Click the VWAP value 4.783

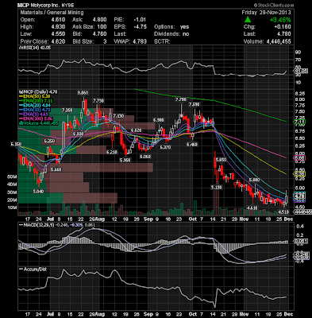tap(140, 41)
